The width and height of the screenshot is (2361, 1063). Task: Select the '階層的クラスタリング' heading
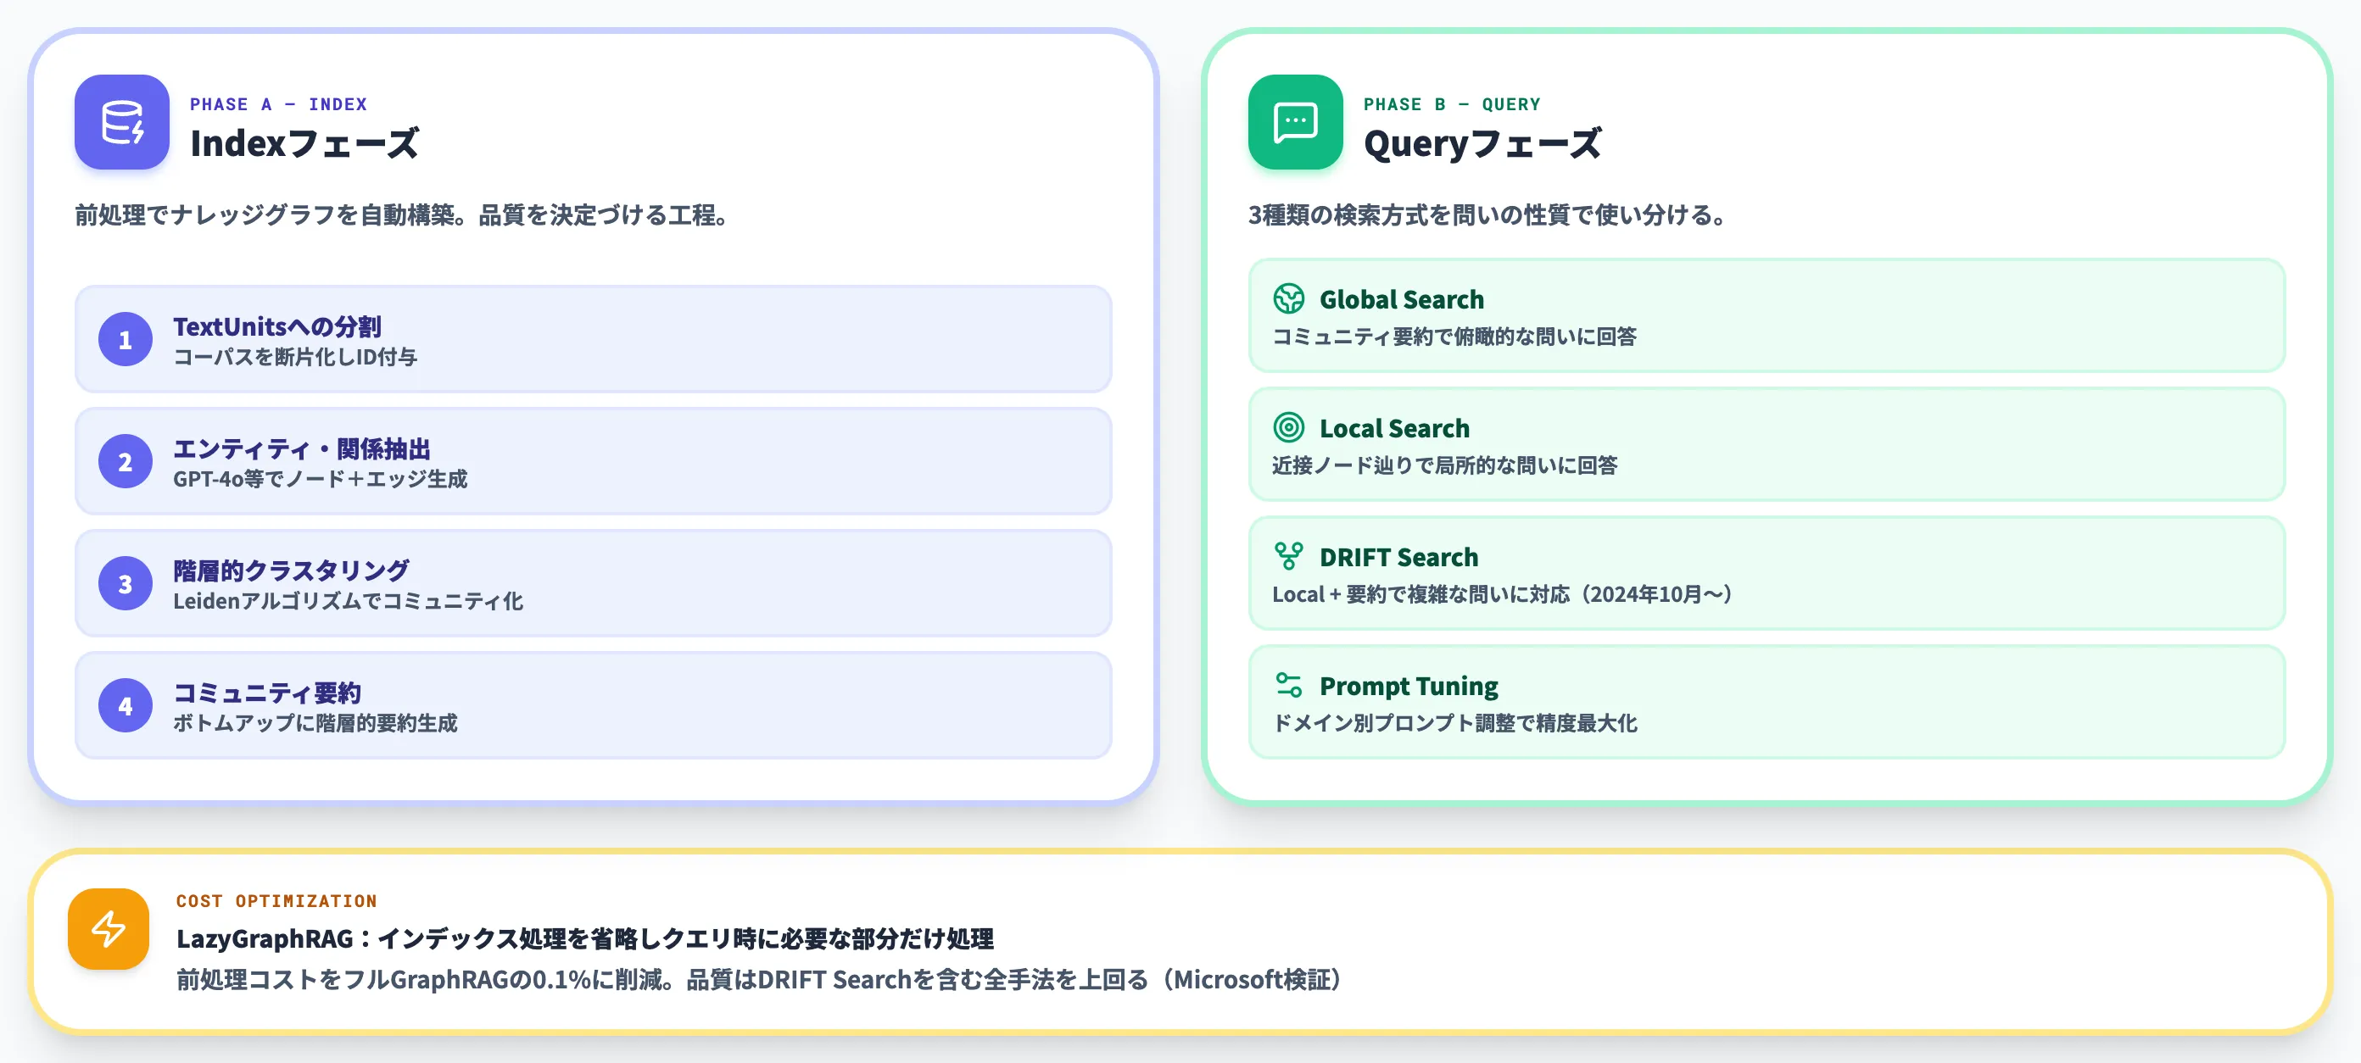coord(292,570)
